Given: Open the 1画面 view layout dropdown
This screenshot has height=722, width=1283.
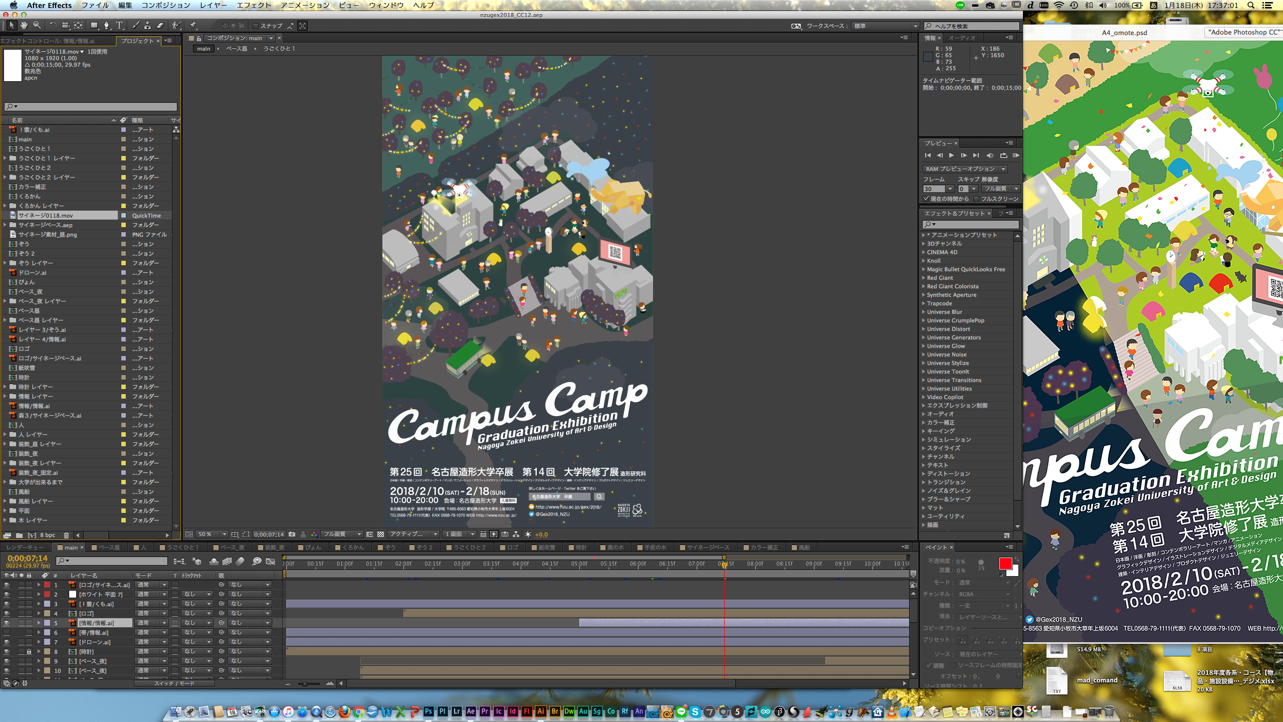Looking at the screenshot, I should [x=459, y=534].
